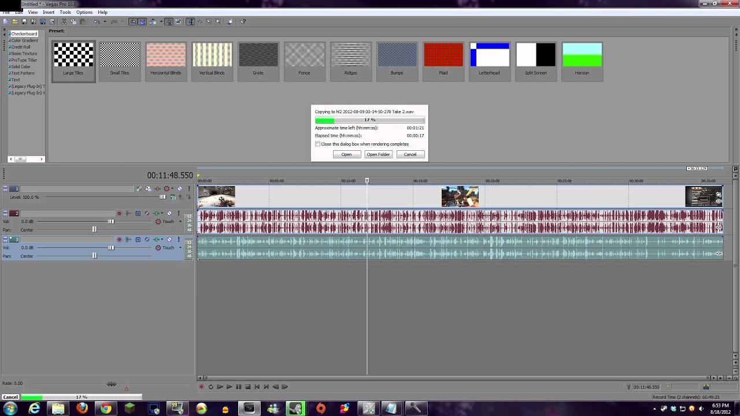The image size is (740, 416).
Task: Click the Windows Start orb
Action: 10,409
